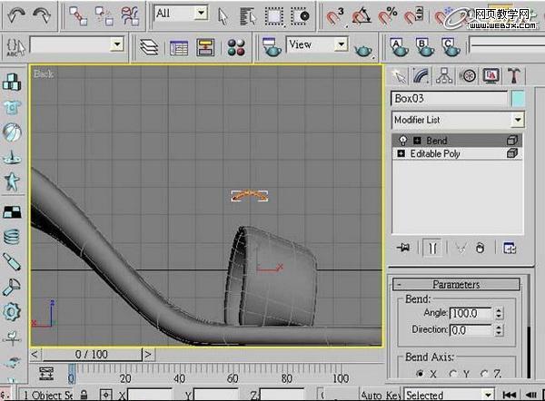Select the X bend axis radio button

pos(420,374)
